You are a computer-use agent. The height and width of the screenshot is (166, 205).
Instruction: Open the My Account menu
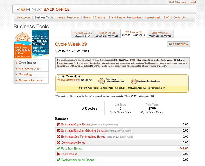tap(23, 17)
